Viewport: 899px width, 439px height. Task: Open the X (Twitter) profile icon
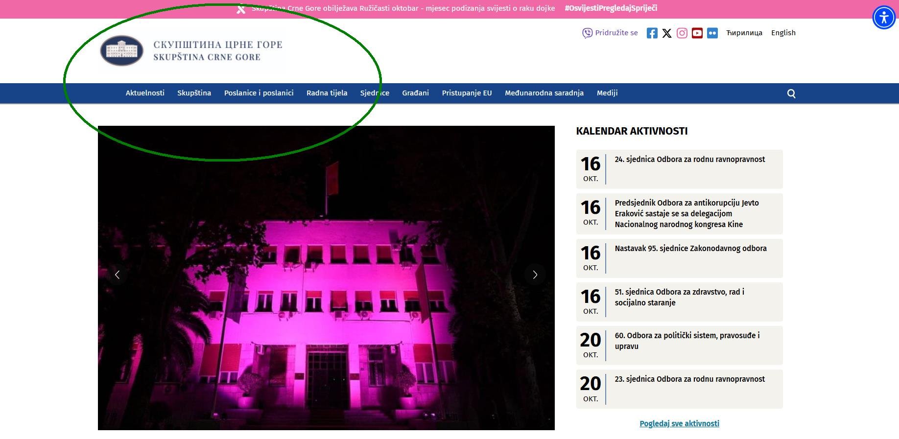[667, 33]
